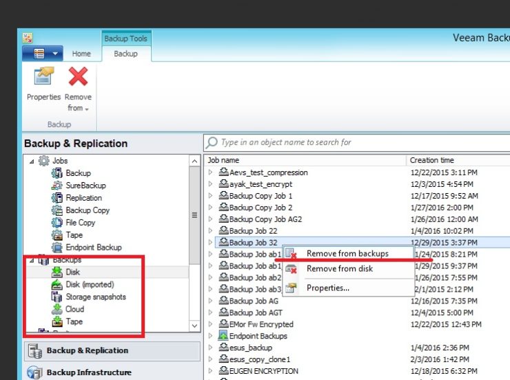Choose Properties... in context menu

pyautogui.click(x=348, y=288)
